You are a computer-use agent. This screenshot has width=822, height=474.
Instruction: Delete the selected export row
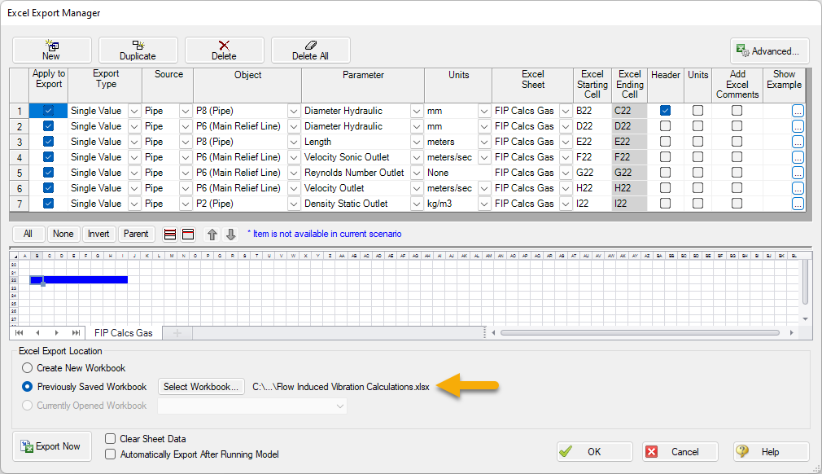click(x=225, y=50)
